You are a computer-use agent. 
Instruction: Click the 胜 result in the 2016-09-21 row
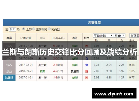click(87, 71)
